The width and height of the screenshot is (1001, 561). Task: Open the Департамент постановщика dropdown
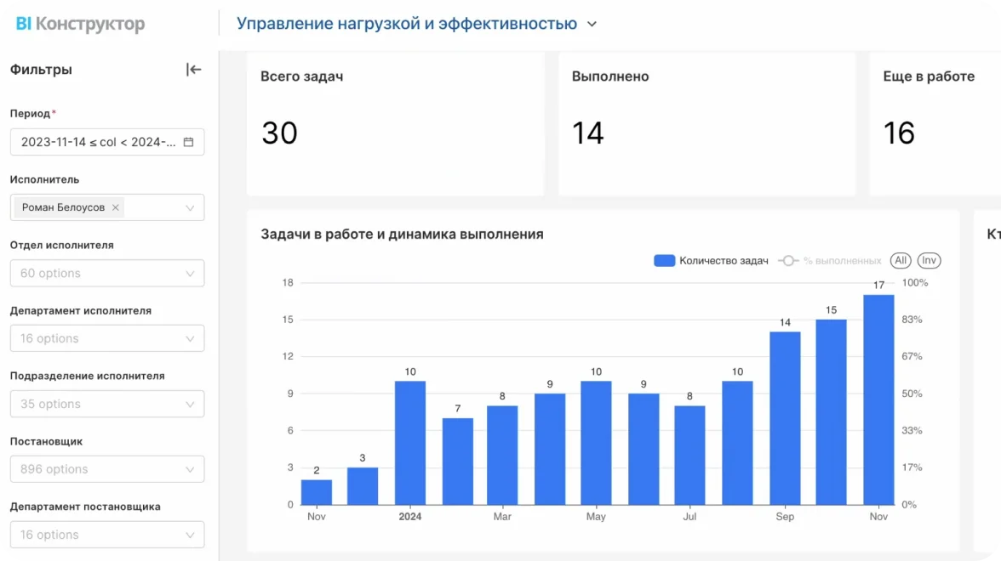[x=107, y=534]
